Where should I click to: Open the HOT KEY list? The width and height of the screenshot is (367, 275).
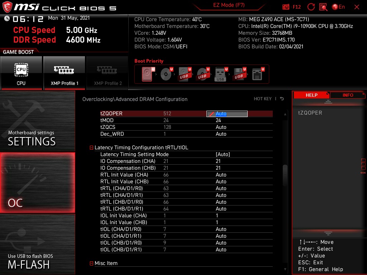tap(263, 99)
